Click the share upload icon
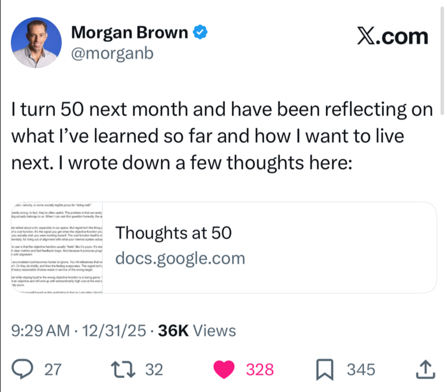This screenshot has width=447, height=392. pyautogui.click(x=425, y=369)
